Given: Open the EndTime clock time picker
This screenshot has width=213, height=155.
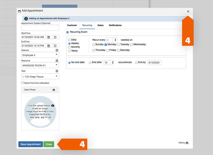Looking at the screenshot, I should 55,46.
